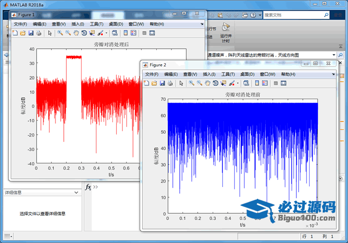
Task: Open 帮助(H) menu in Figure 1
Action: (x=157, y=24)
